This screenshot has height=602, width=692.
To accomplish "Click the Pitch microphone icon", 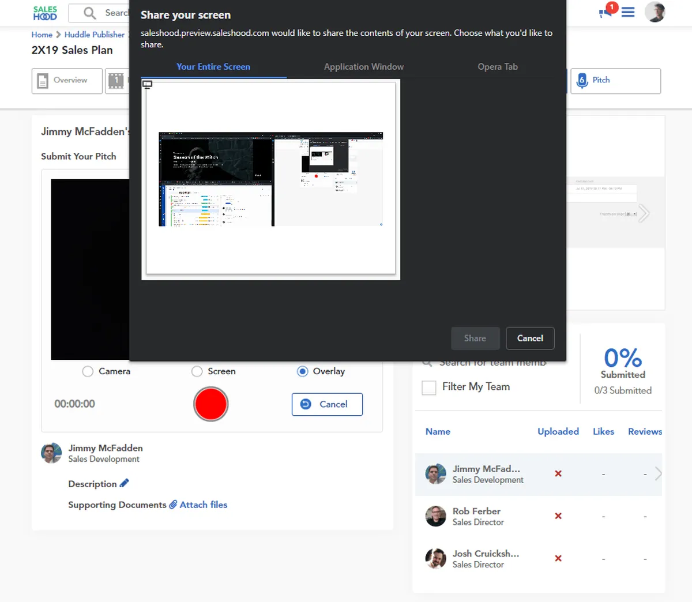I will point(582,81).
